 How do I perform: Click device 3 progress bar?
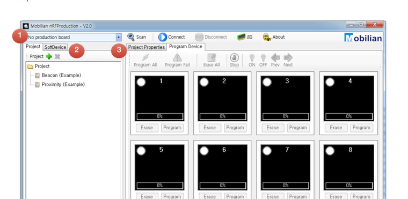[x=286, y=116]
